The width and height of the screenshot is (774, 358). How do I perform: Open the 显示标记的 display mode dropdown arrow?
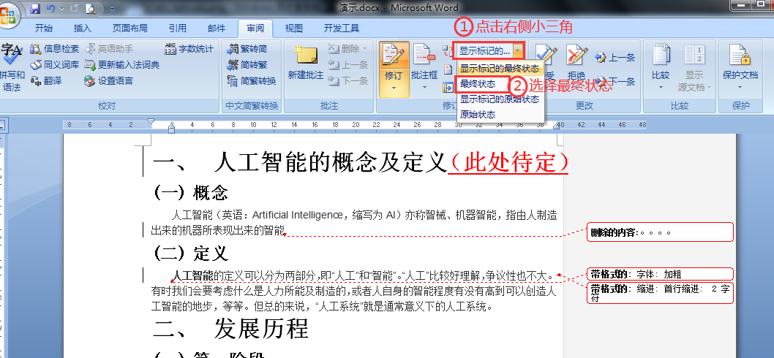pos(517,51)
